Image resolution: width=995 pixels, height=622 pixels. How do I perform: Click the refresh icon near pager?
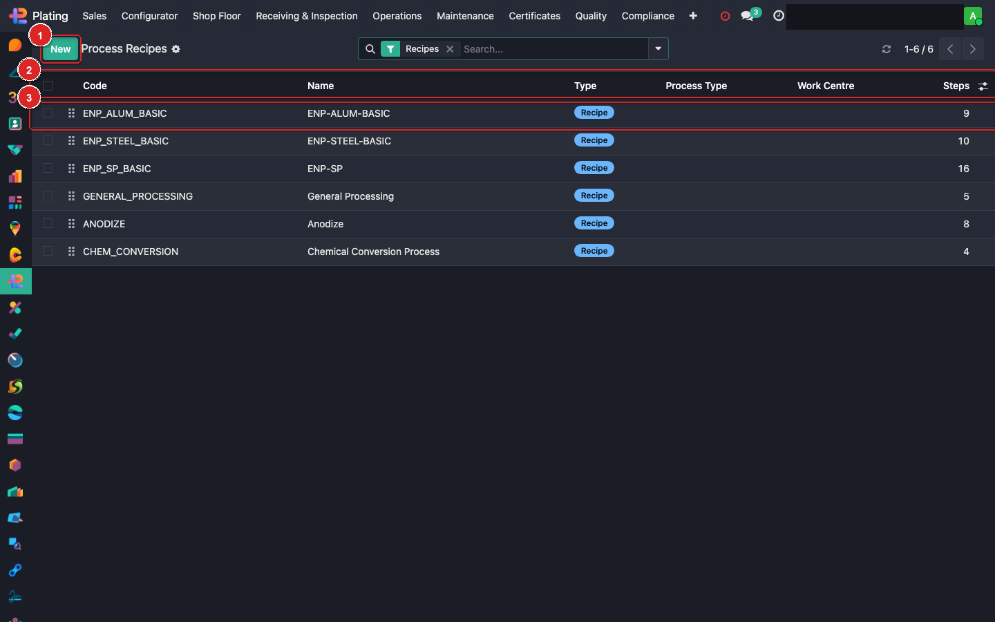click(x=887, y=49)
